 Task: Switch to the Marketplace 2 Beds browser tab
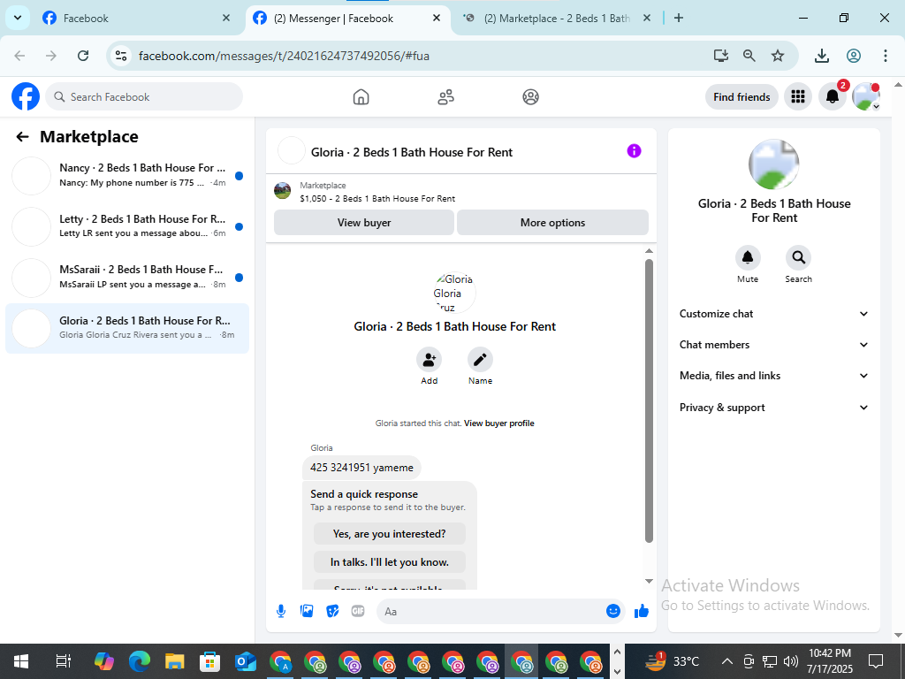tap(557, 19)
